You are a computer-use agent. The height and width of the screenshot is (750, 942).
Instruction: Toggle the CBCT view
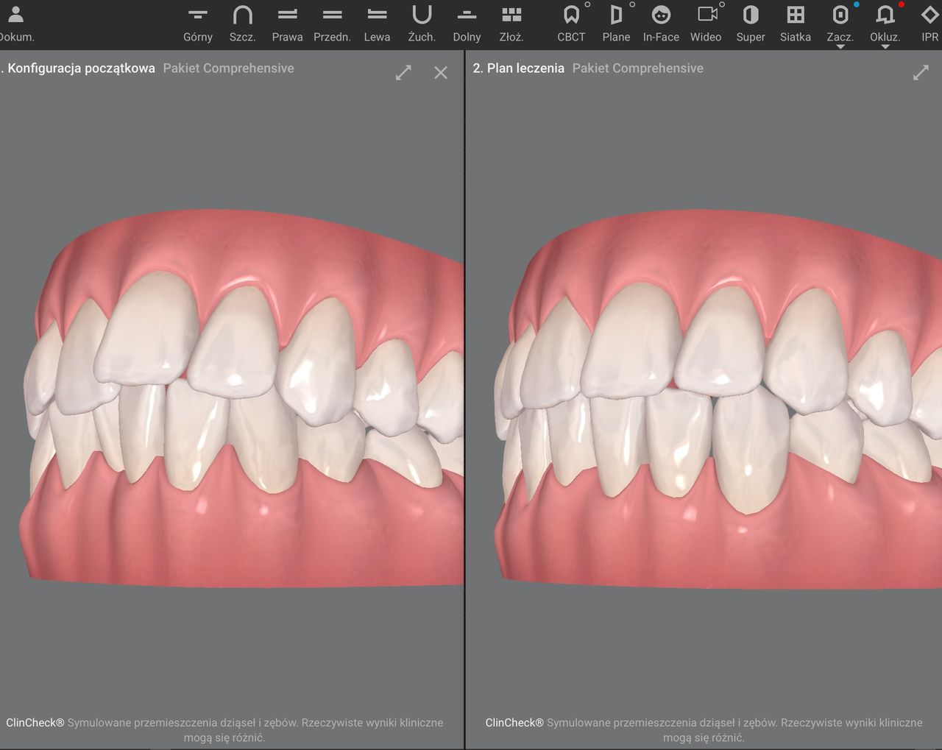click(571, 23)
